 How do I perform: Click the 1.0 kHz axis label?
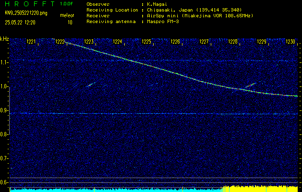[x=4, y=87]
